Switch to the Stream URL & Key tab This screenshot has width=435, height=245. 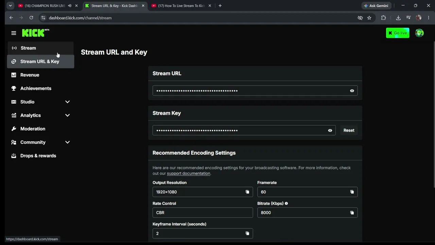(115, 6)
